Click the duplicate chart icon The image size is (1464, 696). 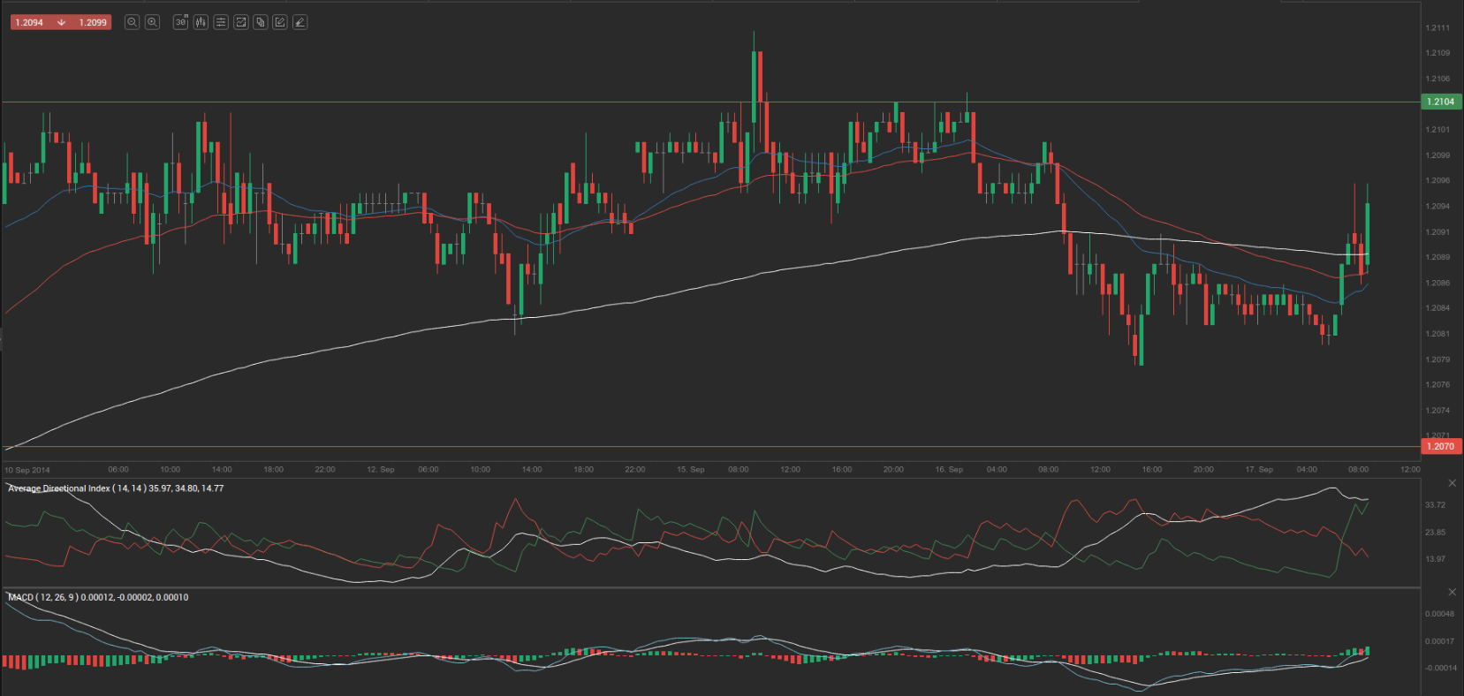260,22
